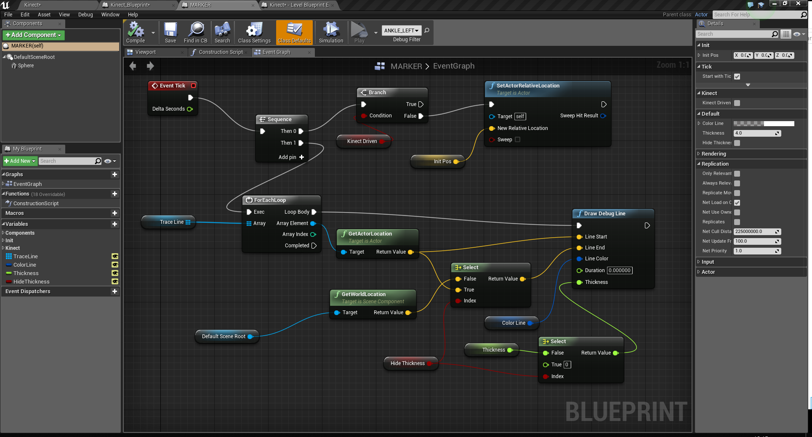Toggle Hide Thickness checkbox in Details
Image resolution: width=812 pixels, height=437 pixels.
(x=737, y=143)
